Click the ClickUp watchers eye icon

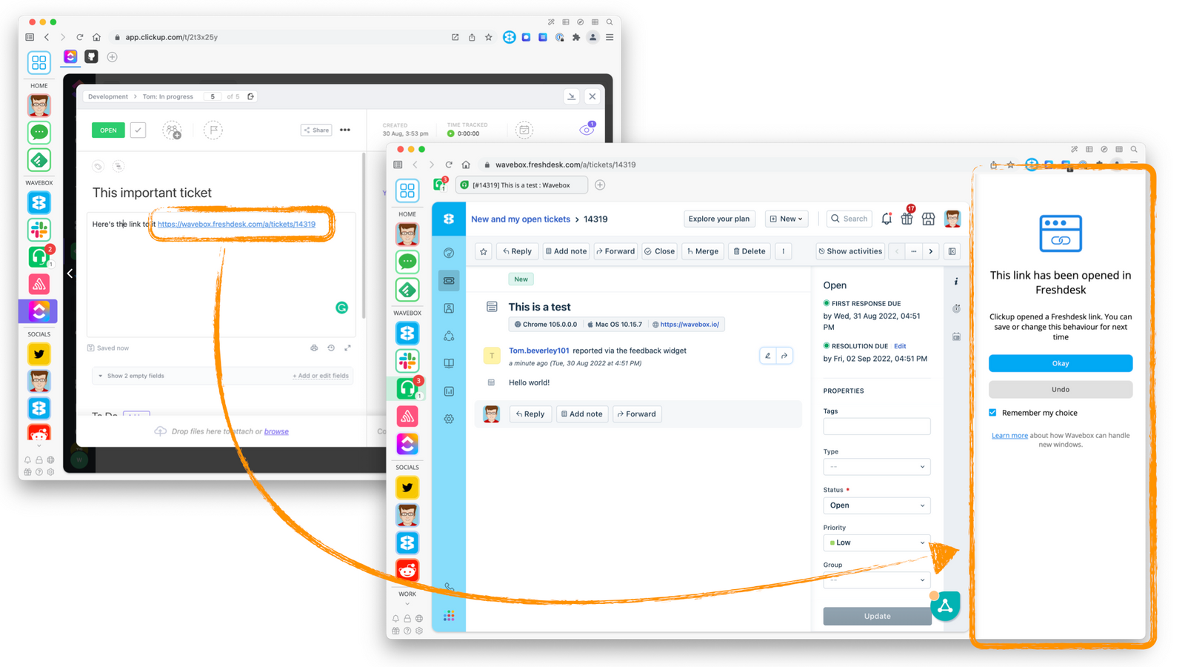[x=587, y=130]
